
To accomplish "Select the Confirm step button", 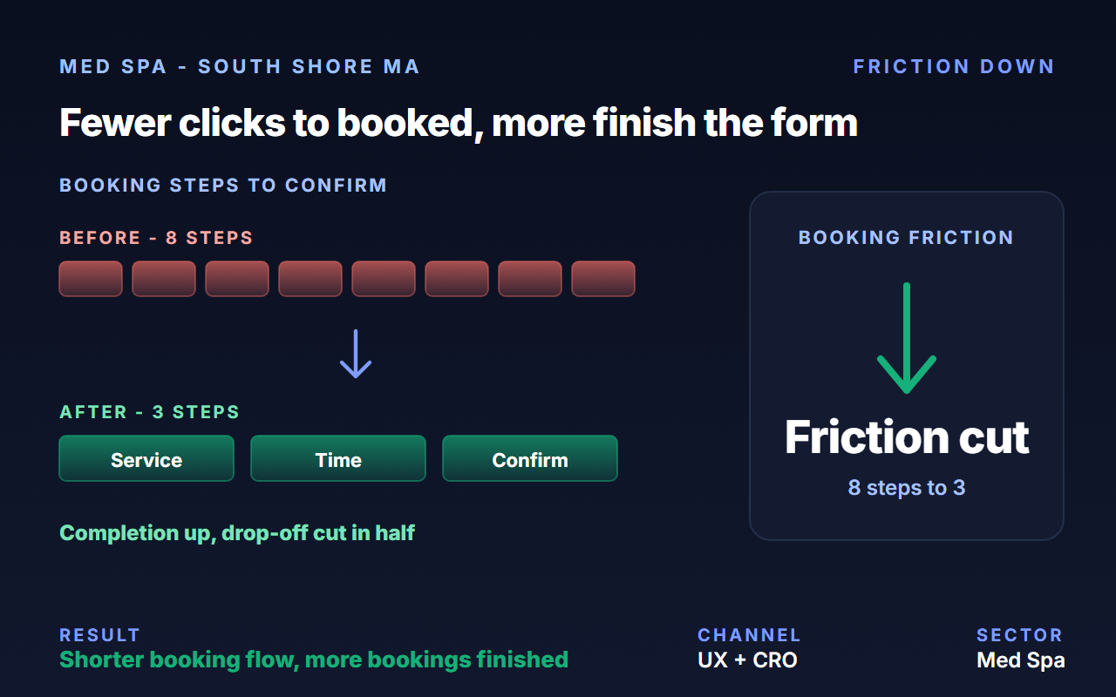I will (530, 458).
